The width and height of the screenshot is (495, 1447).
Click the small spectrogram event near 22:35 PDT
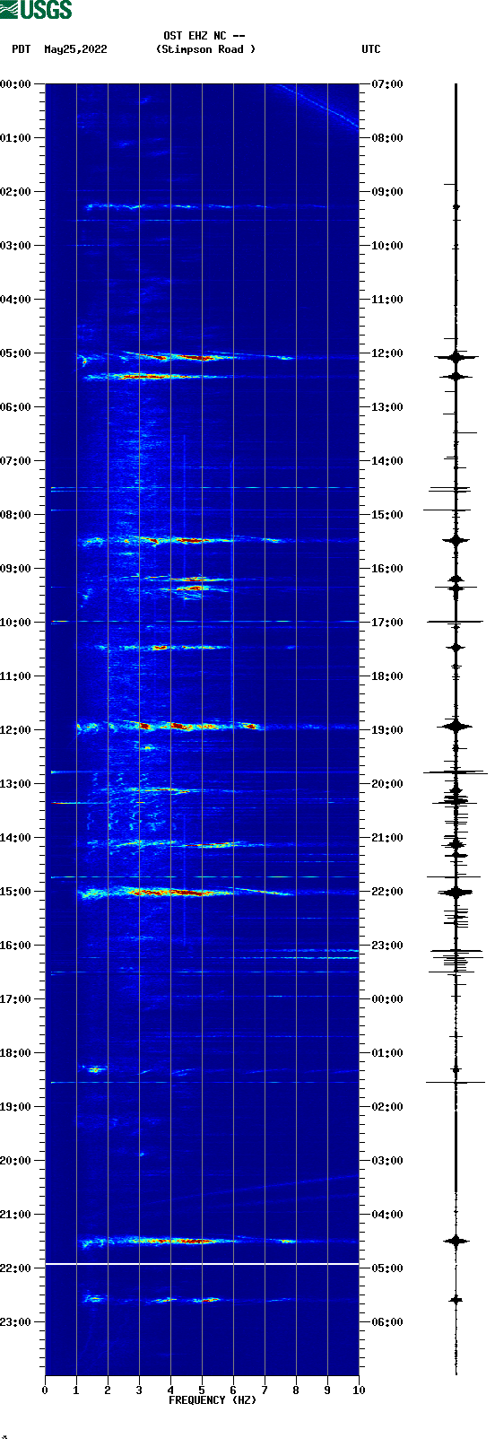pos(152,1299)
